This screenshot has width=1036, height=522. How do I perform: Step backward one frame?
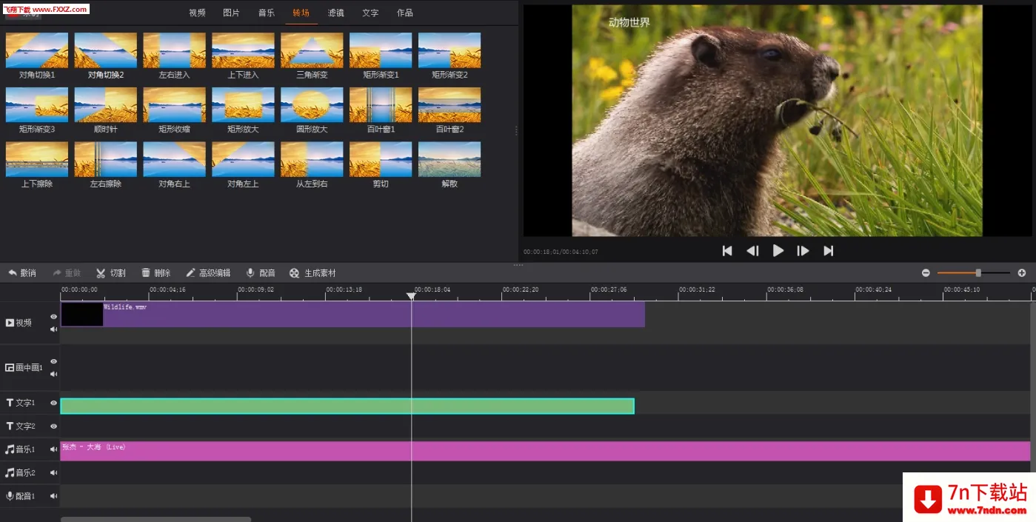pyautogui.click(x=752, y=251)
